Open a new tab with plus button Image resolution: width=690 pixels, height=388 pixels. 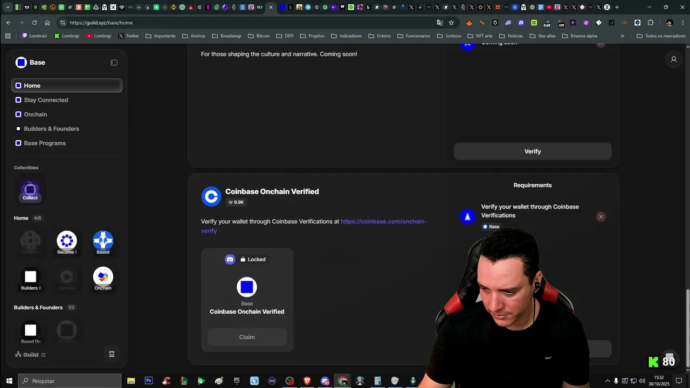click(x=617, y=7)
